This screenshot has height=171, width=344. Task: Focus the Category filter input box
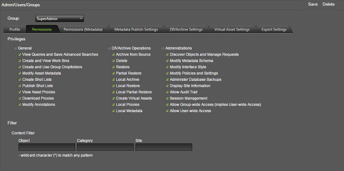tap(105, 147)
